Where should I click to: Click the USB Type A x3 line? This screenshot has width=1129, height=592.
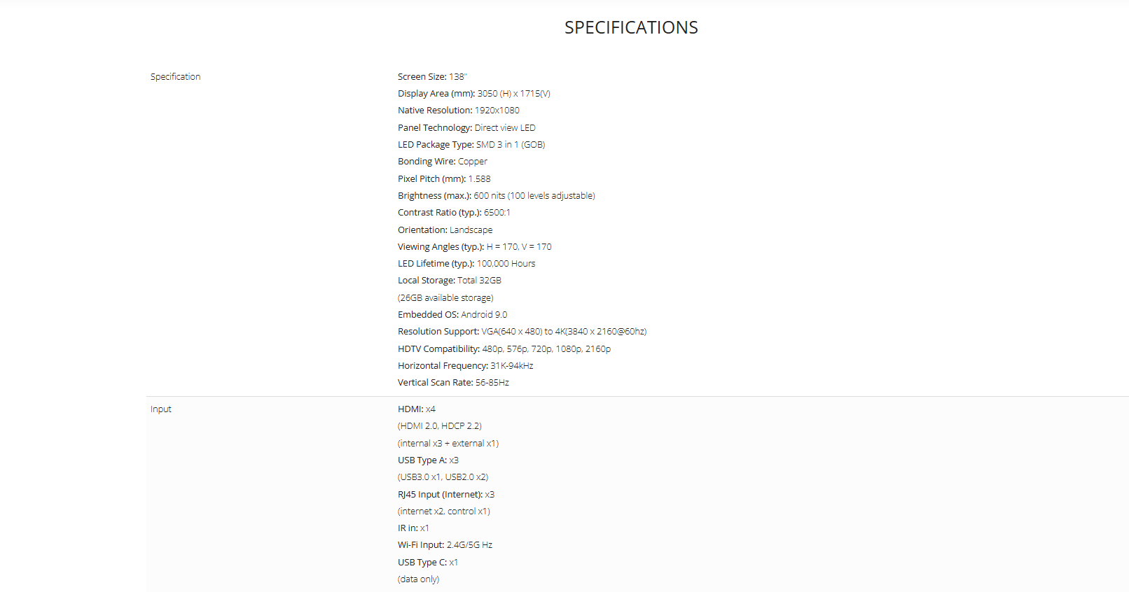(428, 460)
